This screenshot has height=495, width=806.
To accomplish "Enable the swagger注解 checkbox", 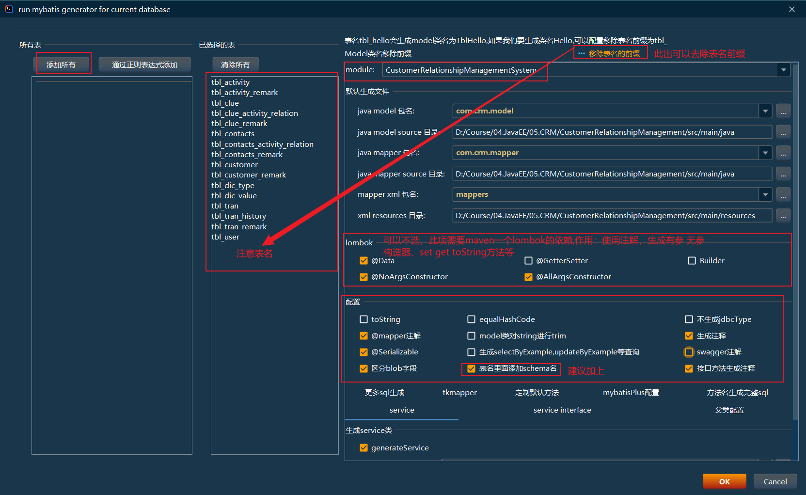I will [x=689, y=352].
